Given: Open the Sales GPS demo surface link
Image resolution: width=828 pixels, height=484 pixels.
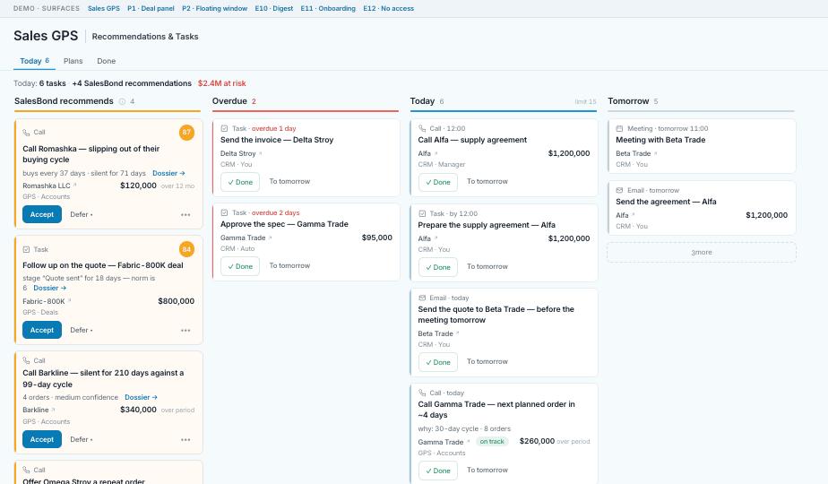Looking at the screenshot, I should point(104,8).
